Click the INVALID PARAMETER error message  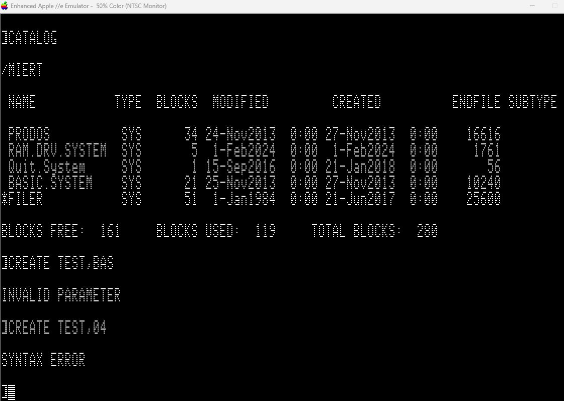click(x=60, y=295)
